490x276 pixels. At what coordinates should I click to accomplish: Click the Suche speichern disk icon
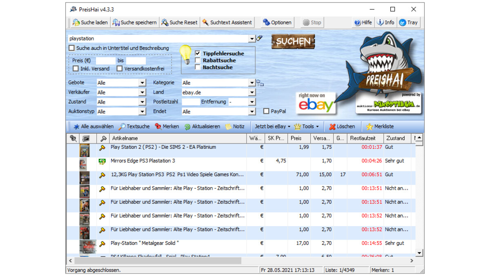(x=116, y=22)
